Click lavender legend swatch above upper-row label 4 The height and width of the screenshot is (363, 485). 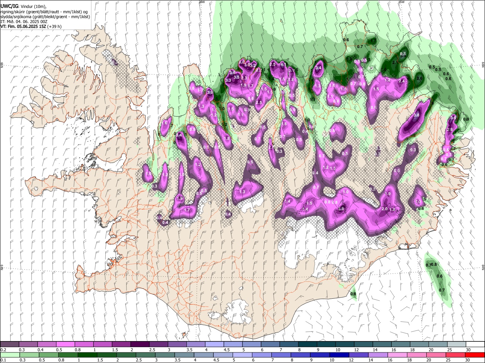(x=214, y=344)
